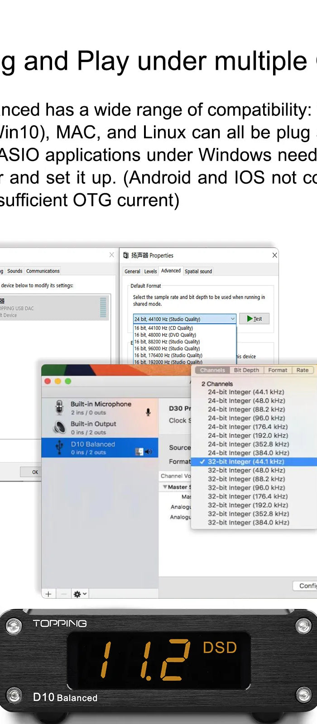Open the gear action menu dropdown
Screen dimensions: 317x724
[80, 594]
